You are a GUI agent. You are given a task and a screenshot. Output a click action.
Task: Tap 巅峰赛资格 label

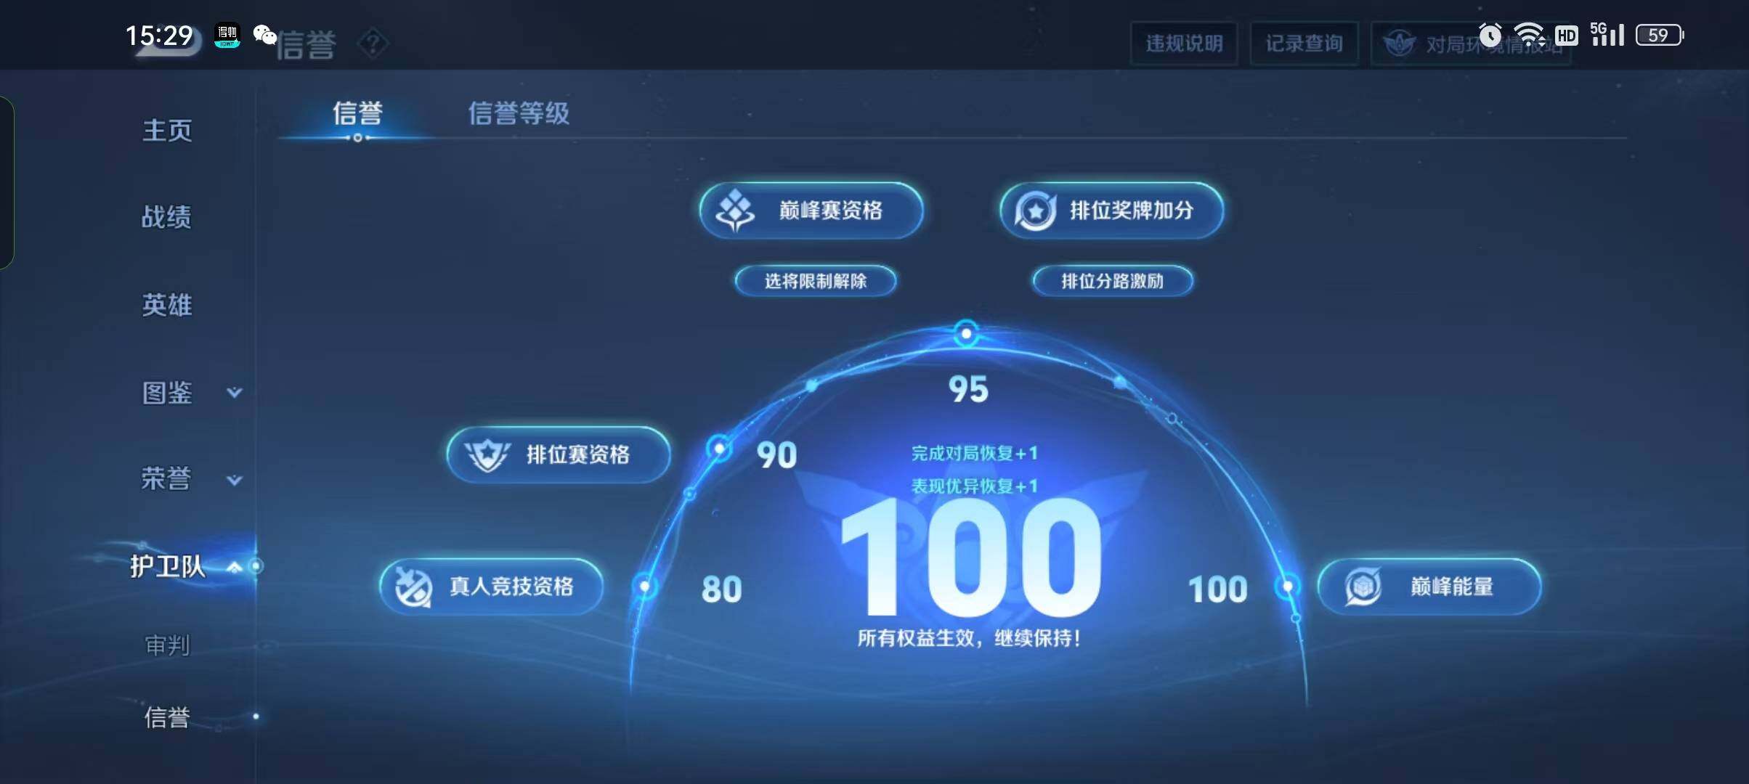click(x=831, y=211)
